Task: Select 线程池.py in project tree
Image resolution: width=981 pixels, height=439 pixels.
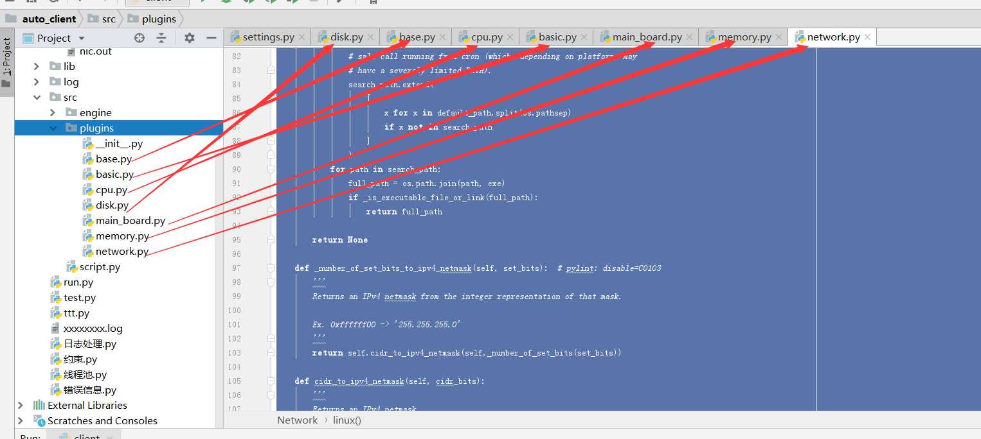Action: point(85,374)
